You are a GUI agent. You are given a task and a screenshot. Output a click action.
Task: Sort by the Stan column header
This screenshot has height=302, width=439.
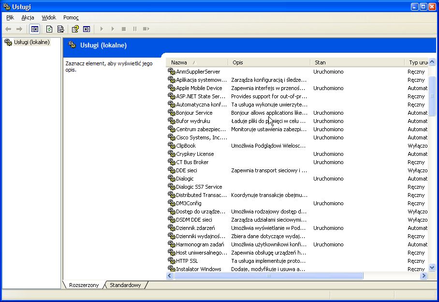[357, 62]
